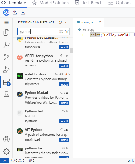Screen dimensions: 135x164
Task: Install Python-test extension
Action: pyautogui.click(x=64, y=121)
